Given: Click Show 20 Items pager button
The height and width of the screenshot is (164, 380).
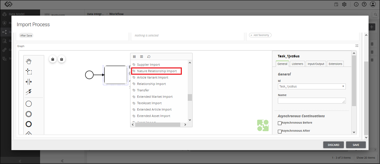Looking at the screenshot, I should click(x=365, y=158).
